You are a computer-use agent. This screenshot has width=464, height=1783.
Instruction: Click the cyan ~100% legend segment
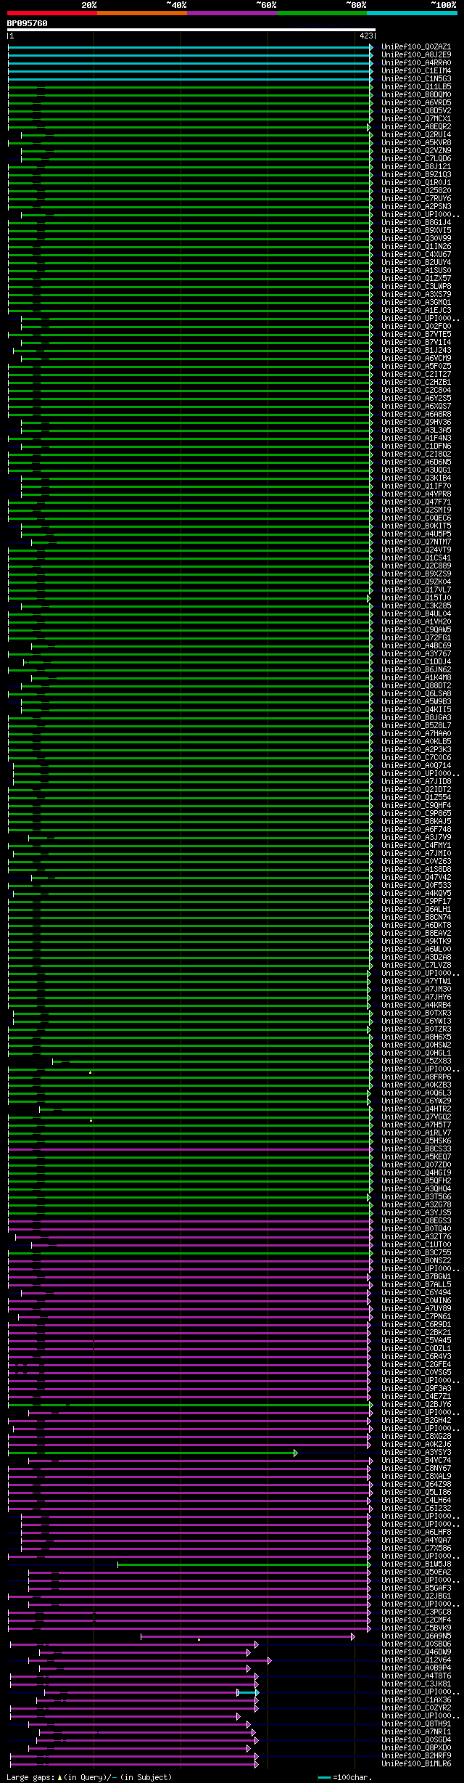(x=412, y=12)
